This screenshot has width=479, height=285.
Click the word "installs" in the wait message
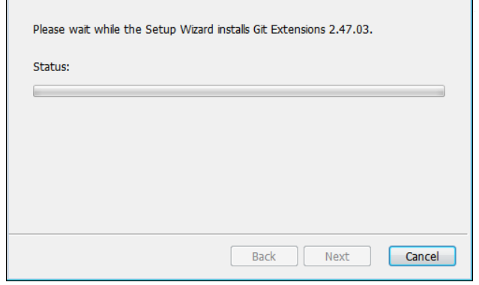233,30
